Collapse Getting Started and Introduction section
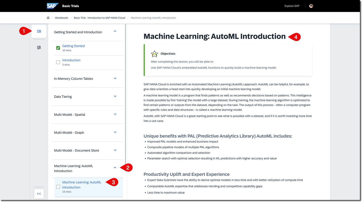The width and height of the screenshot is (362, 202). [x=115, y=31]
